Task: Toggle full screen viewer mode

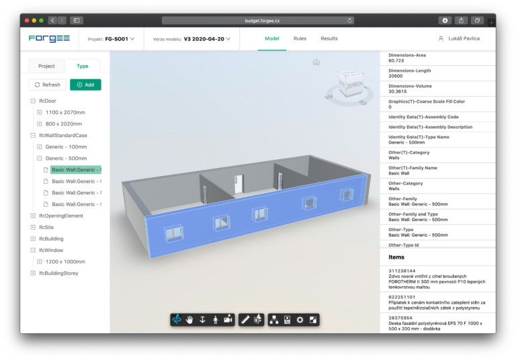Action: coord(312,320)
